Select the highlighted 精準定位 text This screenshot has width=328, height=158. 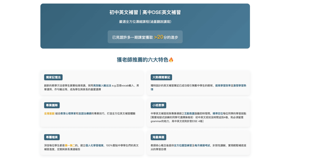[218, 113]
